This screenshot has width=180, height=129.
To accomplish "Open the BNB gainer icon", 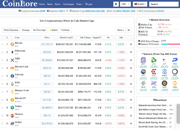I will tap(175, 83).
